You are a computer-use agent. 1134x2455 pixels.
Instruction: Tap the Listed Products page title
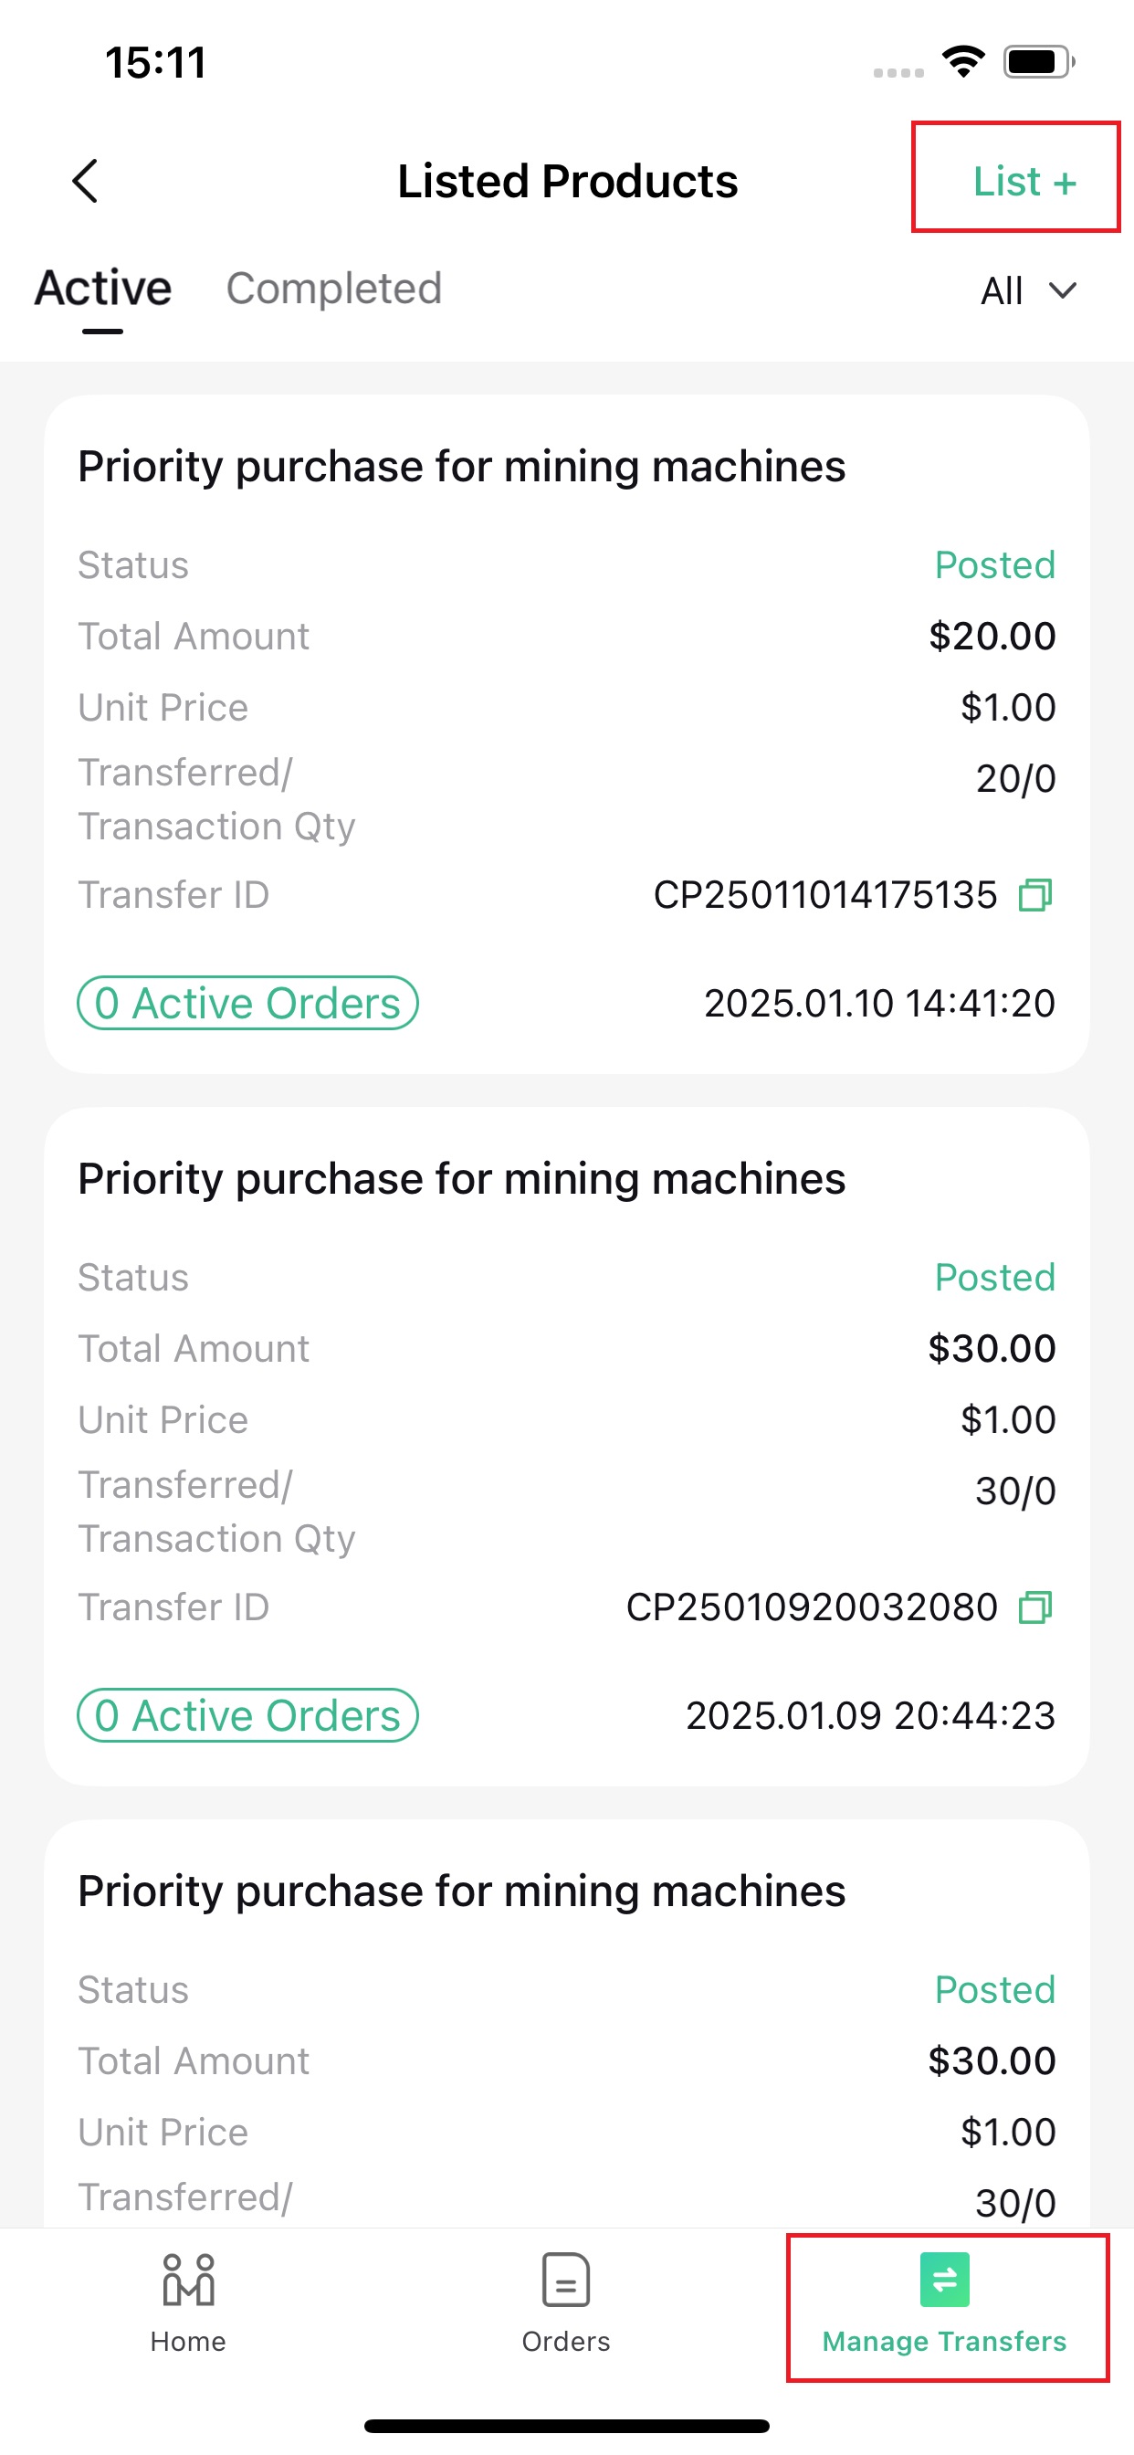(x=567, y=181)
